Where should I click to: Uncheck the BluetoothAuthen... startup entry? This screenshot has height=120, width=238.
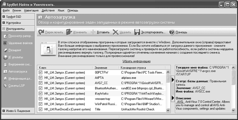[40, 88]
